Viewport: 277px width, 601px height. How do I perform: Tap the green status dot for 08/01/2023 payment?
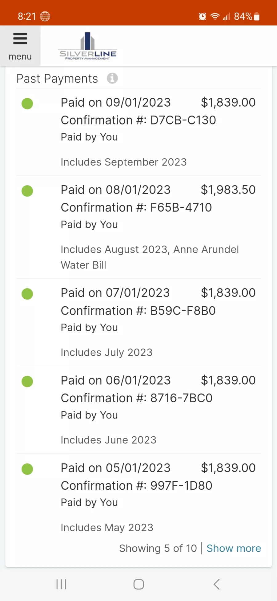(x=27, y=191)
